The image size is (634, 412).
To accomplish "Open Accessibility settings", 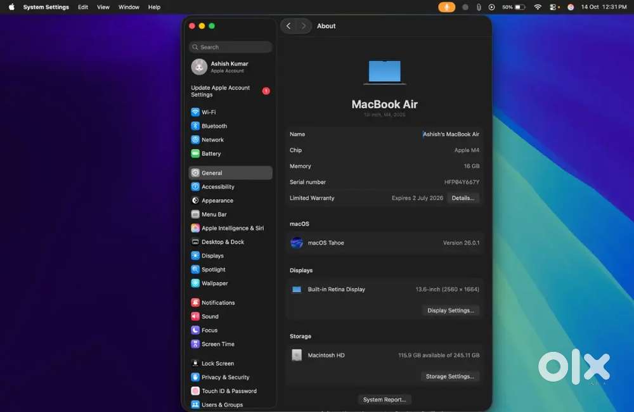I will (x=217, y=187).
